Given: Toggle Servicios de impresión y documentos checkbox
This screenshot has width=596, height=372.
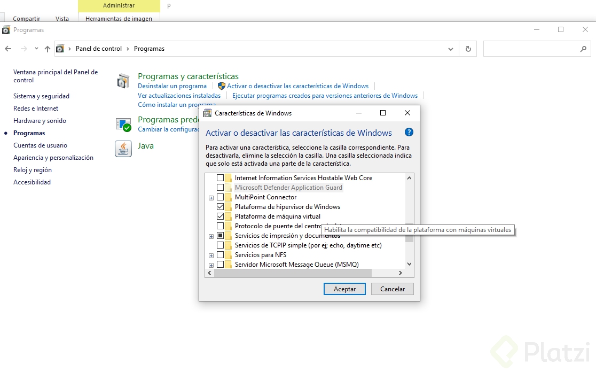Looking at the screenshot, I should click(220, 236).
